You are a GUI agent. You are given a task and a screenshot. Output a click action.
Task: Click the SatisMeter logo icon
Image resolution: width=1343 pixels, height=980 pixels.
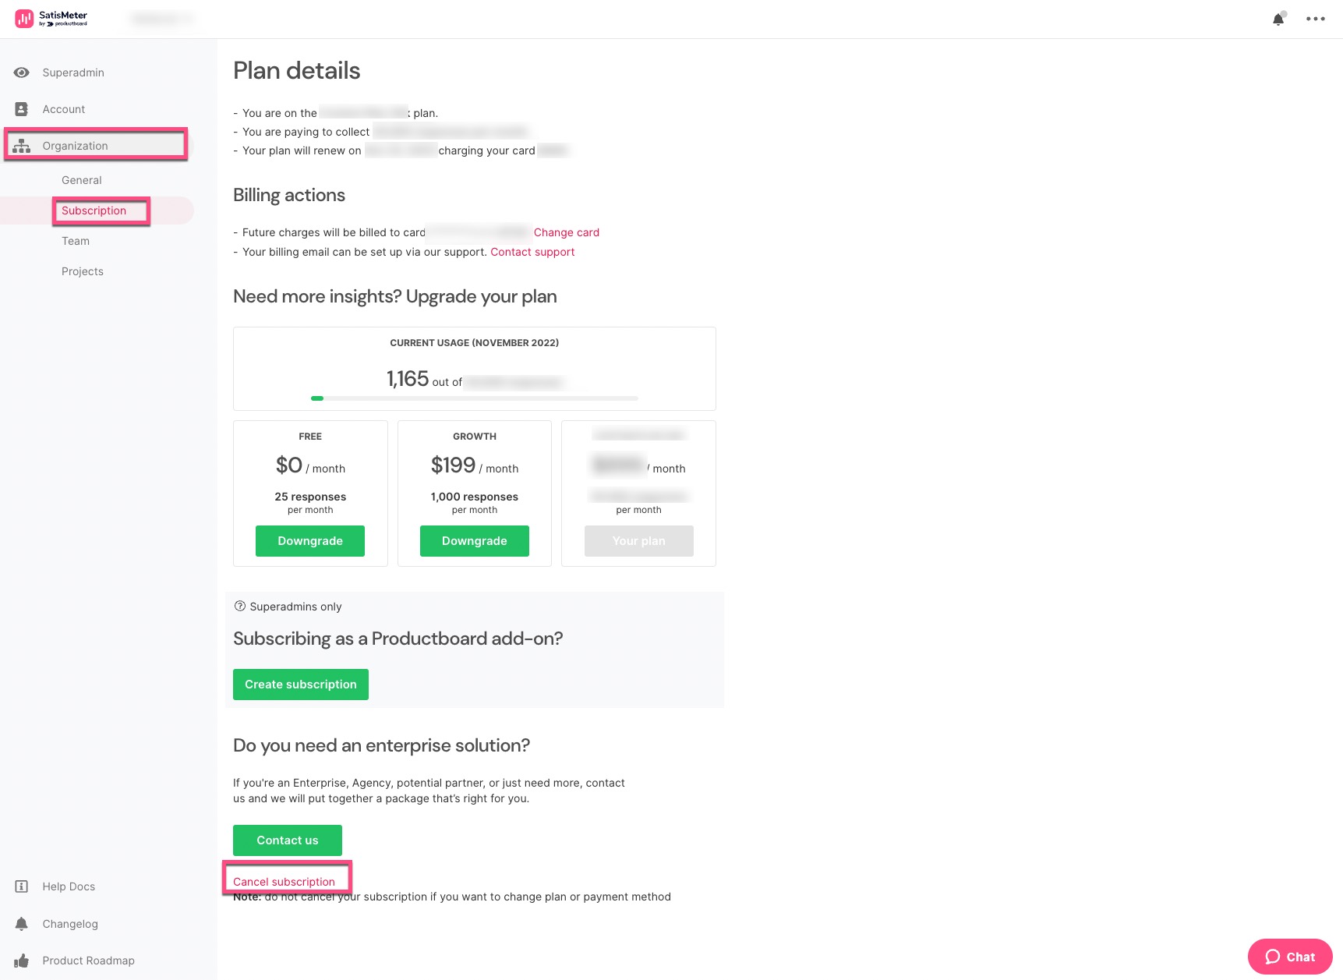24,19
